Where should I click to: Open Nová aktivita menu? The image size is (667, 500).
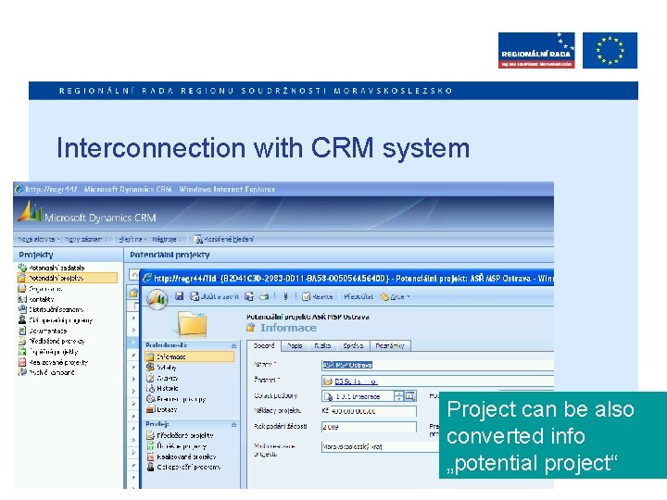point(38,240)
